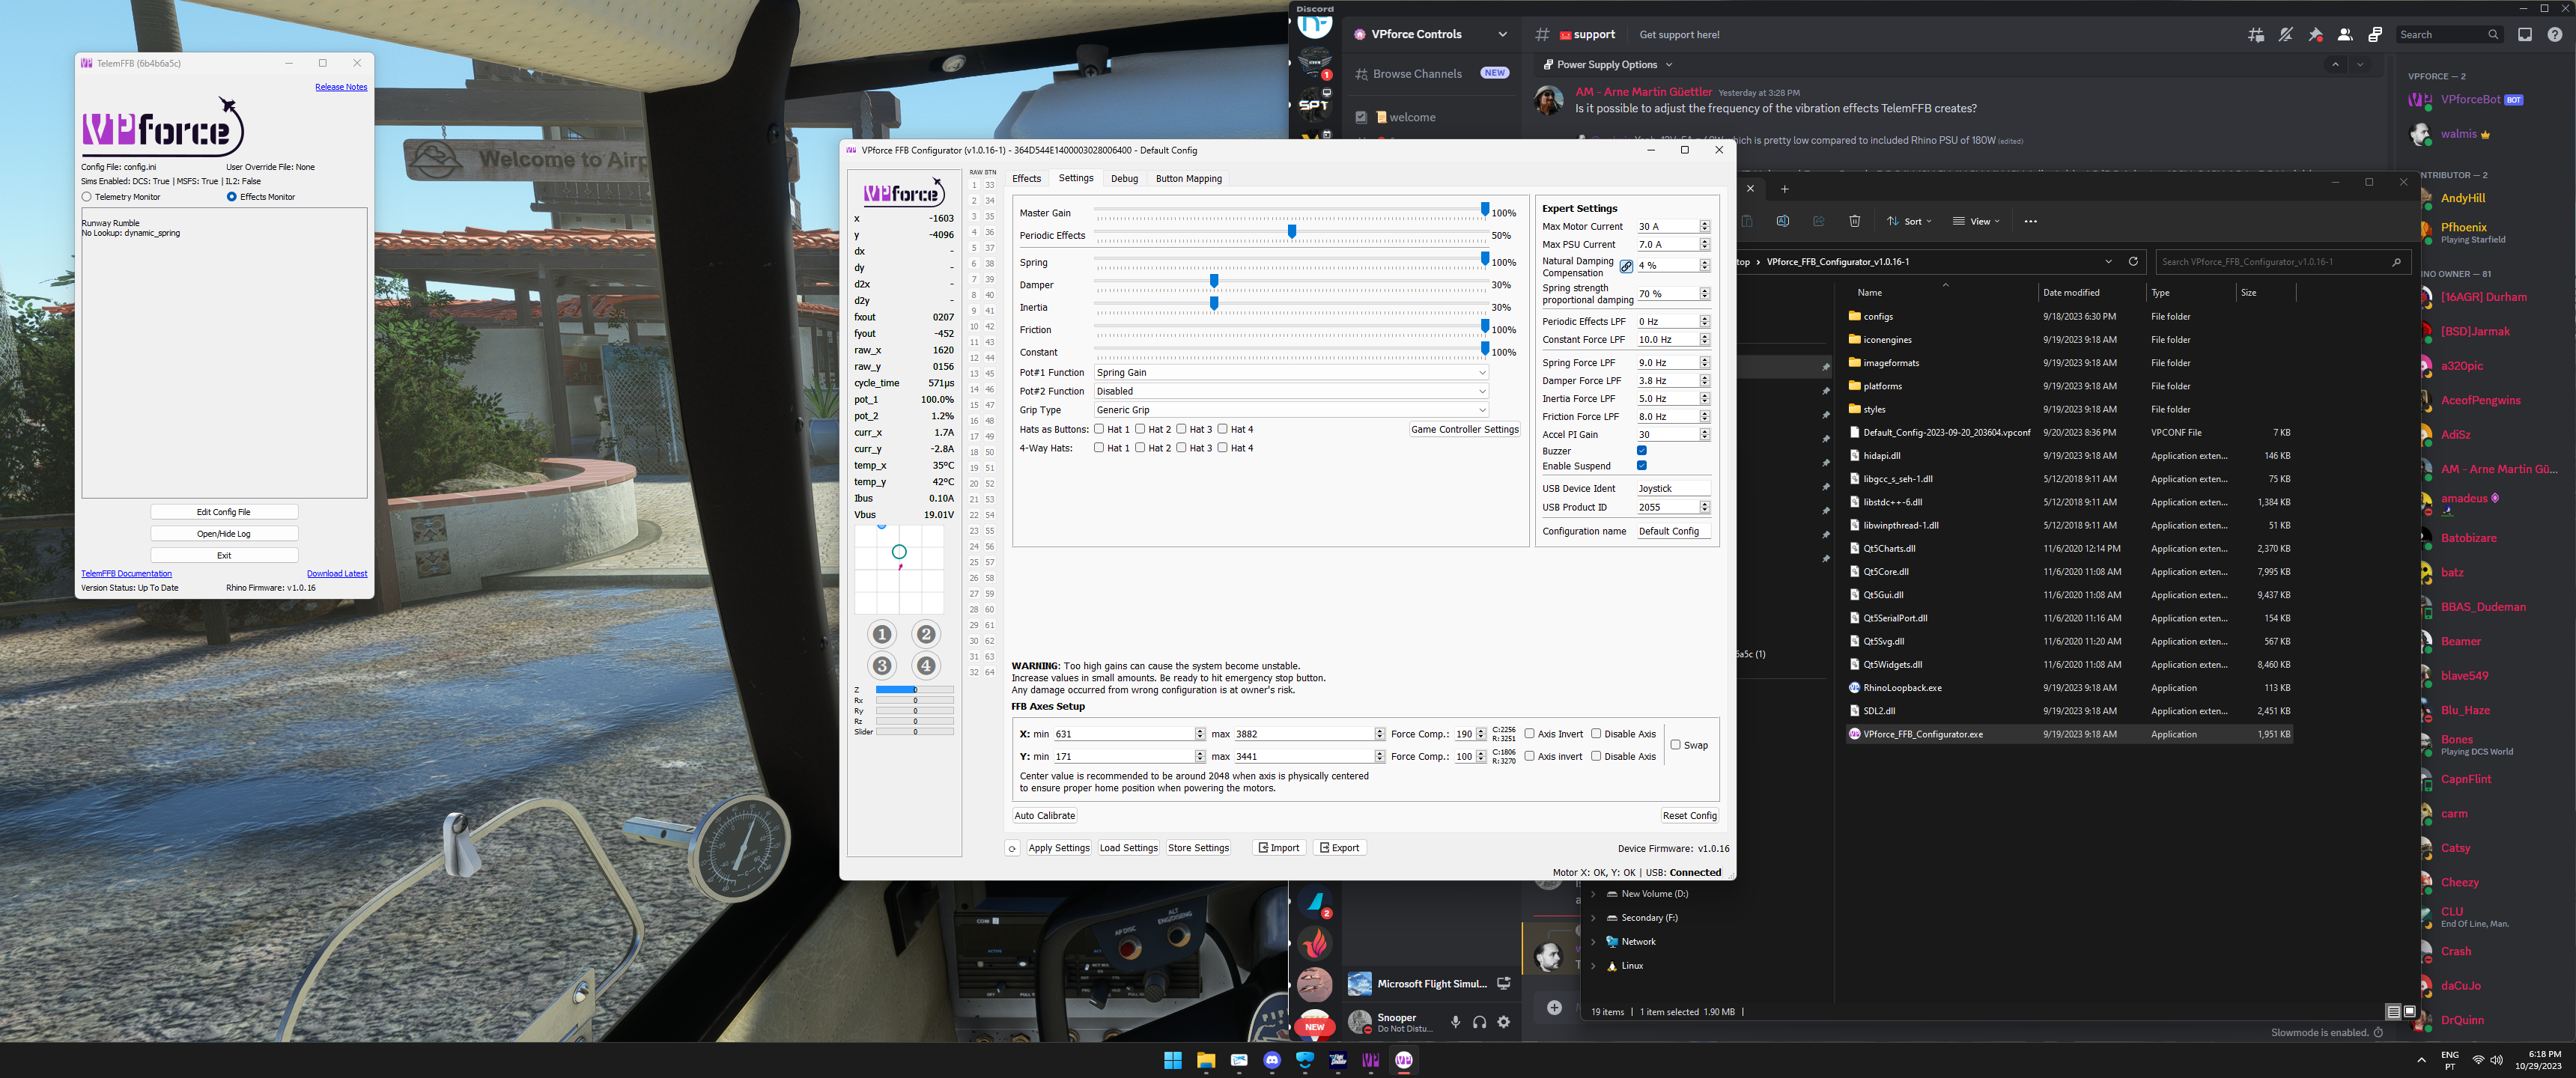This screenshot has height=1078, width=2576.
Task: Click the refresh icon beside Apply Settings
Action: click(x=1012, y=848)
